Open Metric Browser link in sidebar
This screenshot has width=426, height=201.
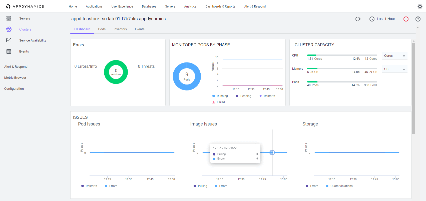tap(15, 78)
